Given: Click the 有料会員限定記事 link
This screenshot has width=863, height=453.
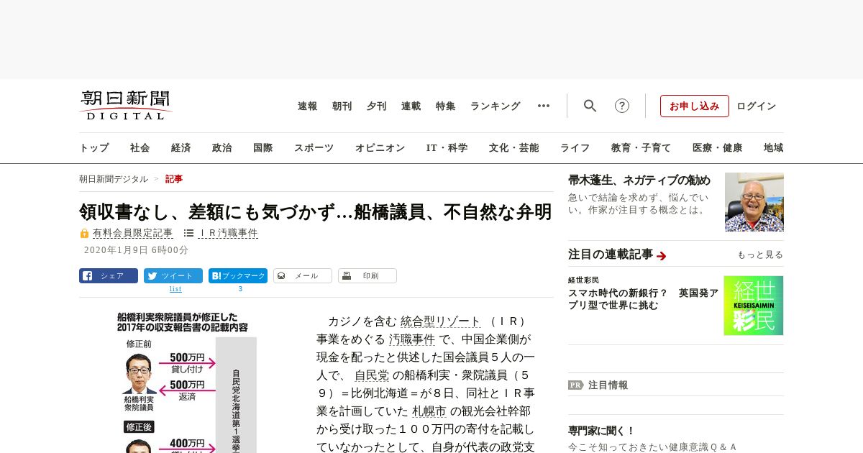Looking at the screenshot, I should point(133,233).
